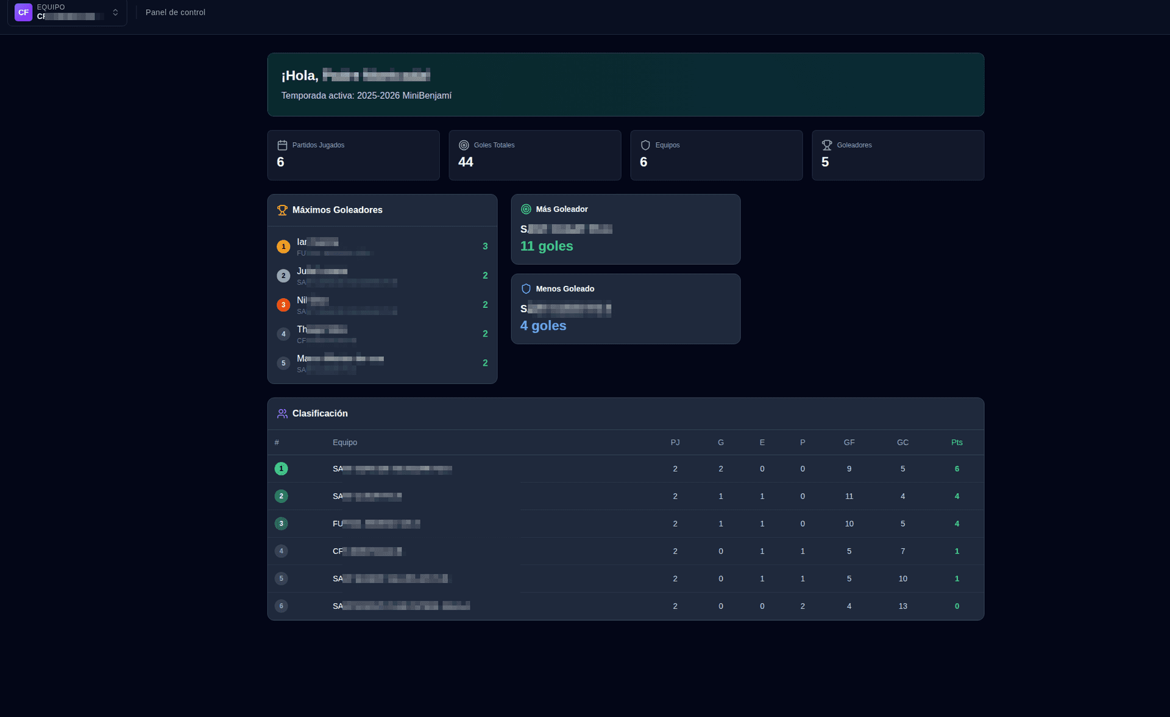
Task: Click the trophy icon on the Goleadores card
Action: pos(827,144)
